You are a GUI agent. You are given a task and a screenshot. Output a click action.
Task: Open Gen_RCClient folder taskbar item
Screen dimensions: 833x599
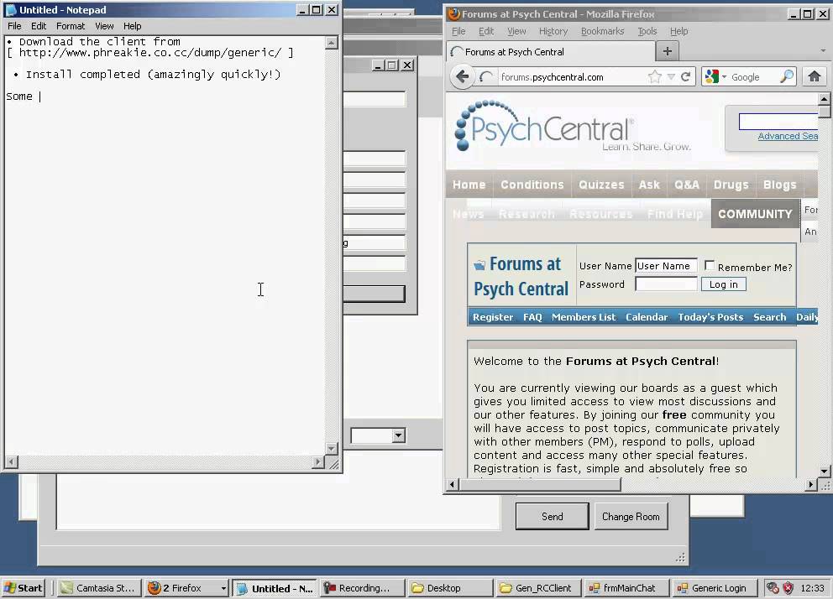(x=538, y=588)
